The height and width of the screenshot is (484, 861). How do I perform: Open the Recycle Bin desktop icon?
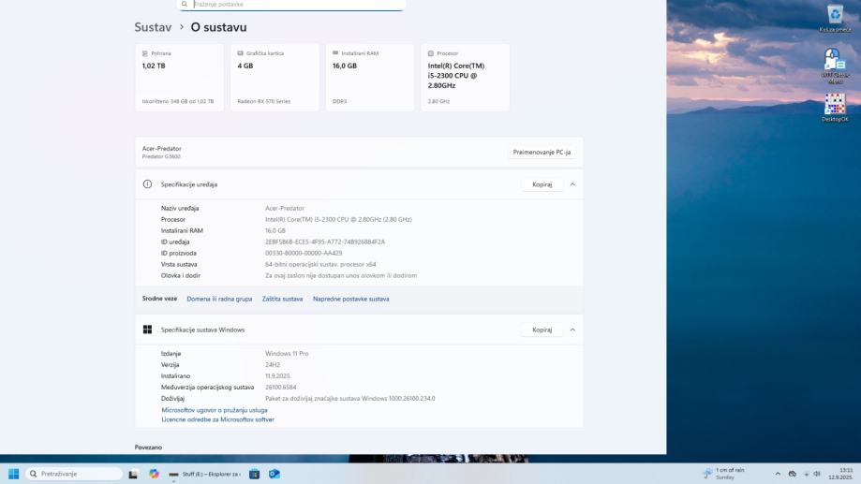tap(835, 18)
